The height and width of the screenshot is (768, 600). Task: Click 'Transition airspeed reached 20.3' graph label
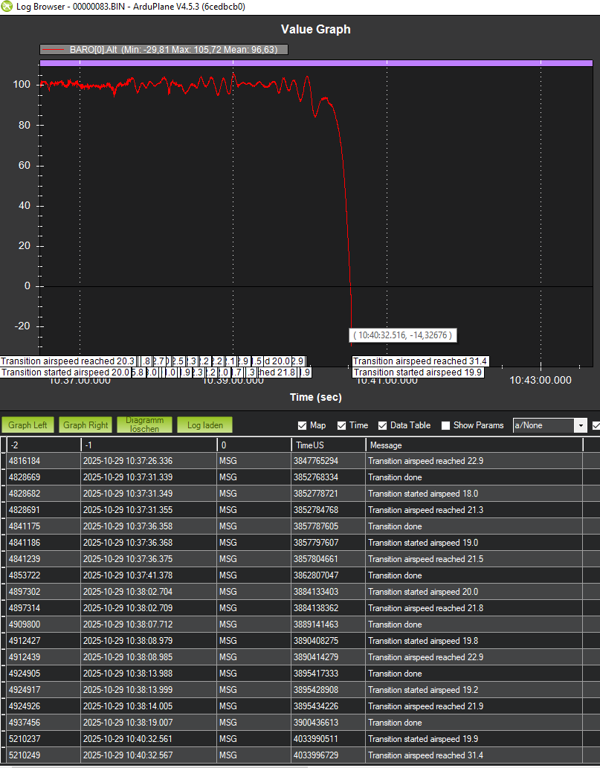[x=68, y=361]
